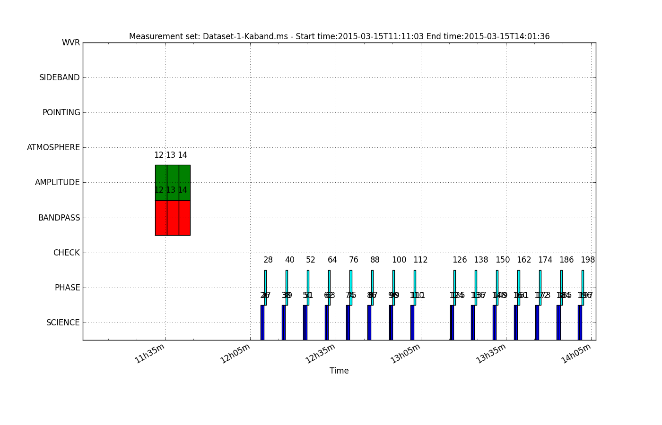Viewport: 662px width, 425px height.
Task: Click the 14h05m time tick label
Action: tap(576, 354)
